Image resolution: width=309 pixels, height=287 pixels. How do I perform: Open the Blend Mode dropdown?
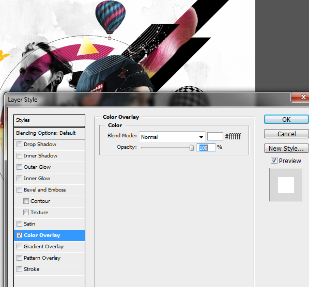172,137
